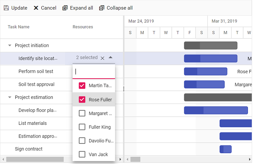Click the Expand all plus icon

click(x=65, y=8)
